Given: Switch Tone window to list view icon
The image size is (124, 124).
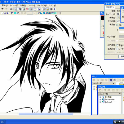Looking at the screenshot, I should [115, 80].
